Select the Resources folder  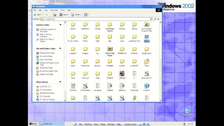pos(85,63)
